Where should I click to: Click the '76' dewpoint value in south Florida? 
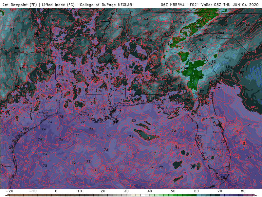[x=223, y=177]
